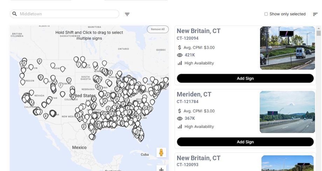Open the filter options icon beside search

click(127, 14)
